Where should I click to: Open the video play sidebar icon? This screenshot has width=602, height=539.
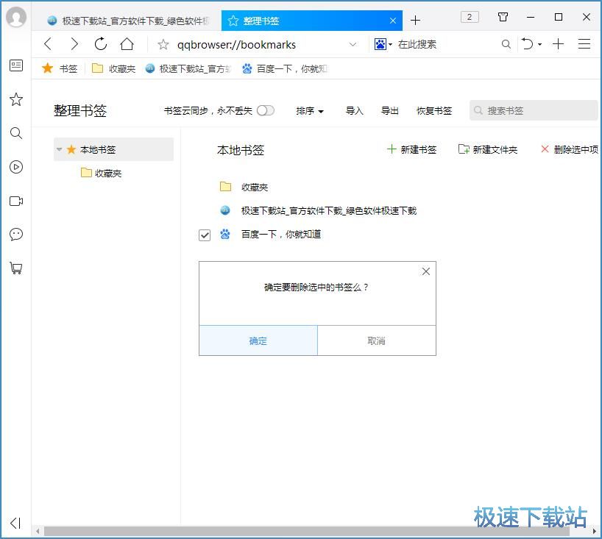point(16,167)
